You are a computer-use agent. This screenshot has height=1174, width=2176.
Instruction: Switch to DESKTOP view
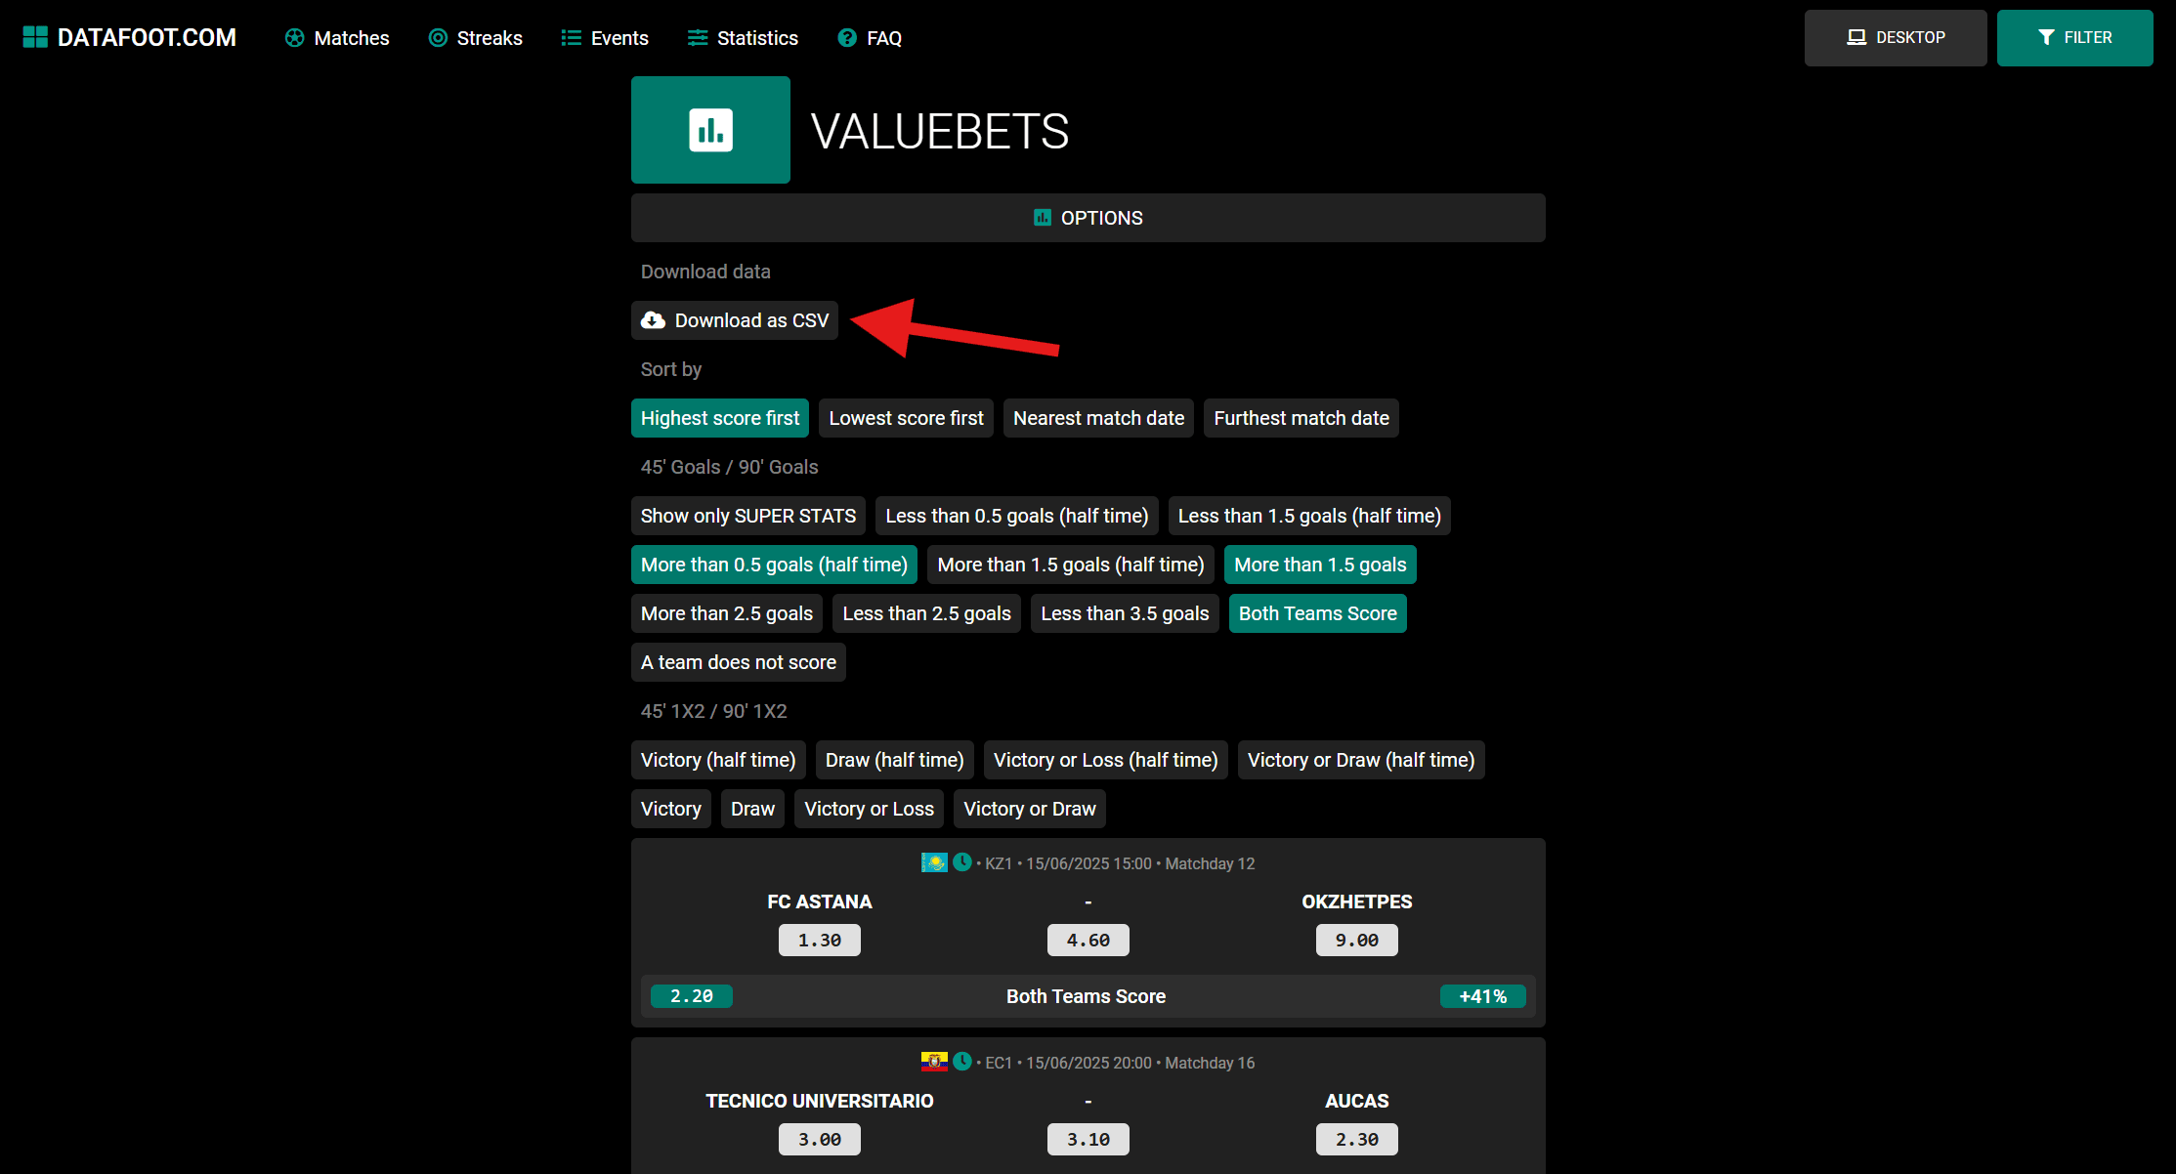pyautogui.click(x=1896, y=38)
